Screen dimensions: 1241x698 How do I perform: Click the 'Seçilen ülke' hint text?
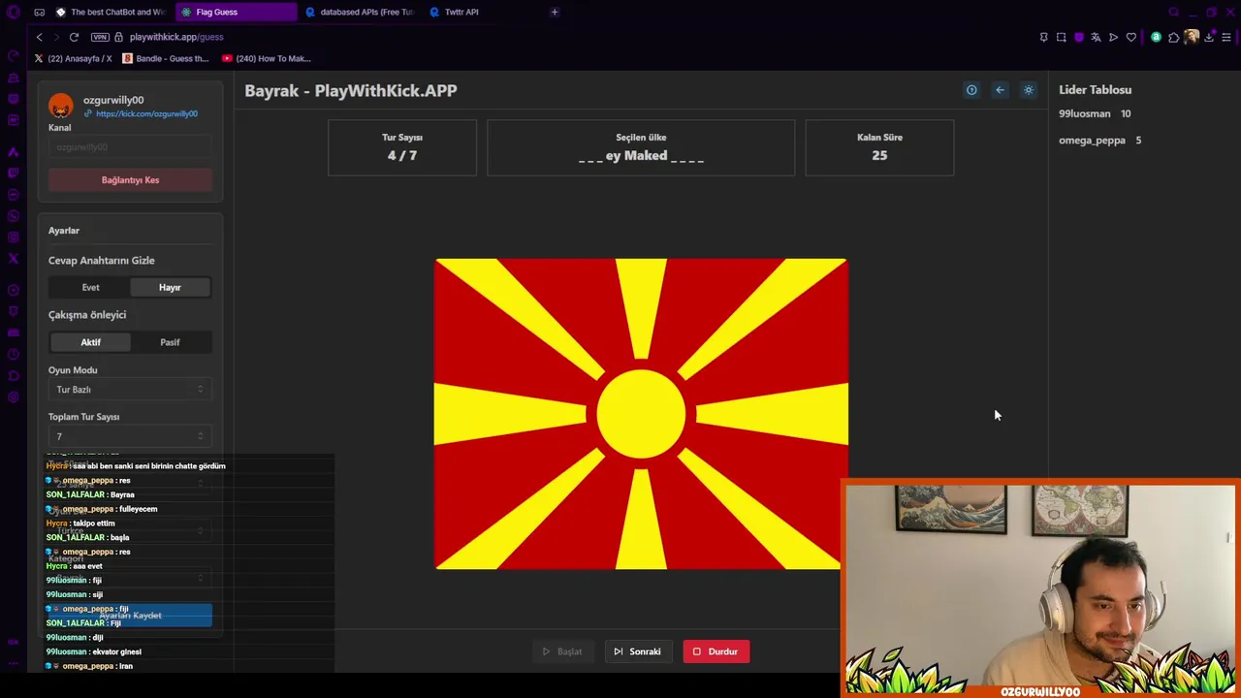click(x=641, y=155)
